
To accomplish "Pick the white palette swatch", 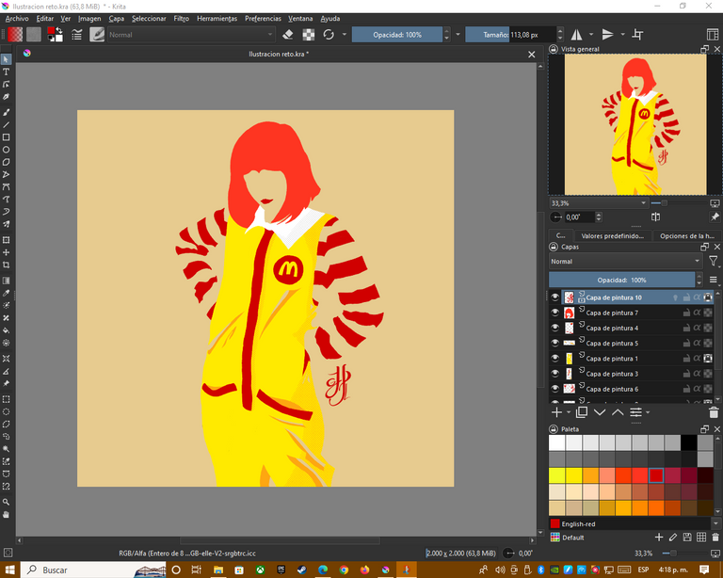I will click(556, 442).
